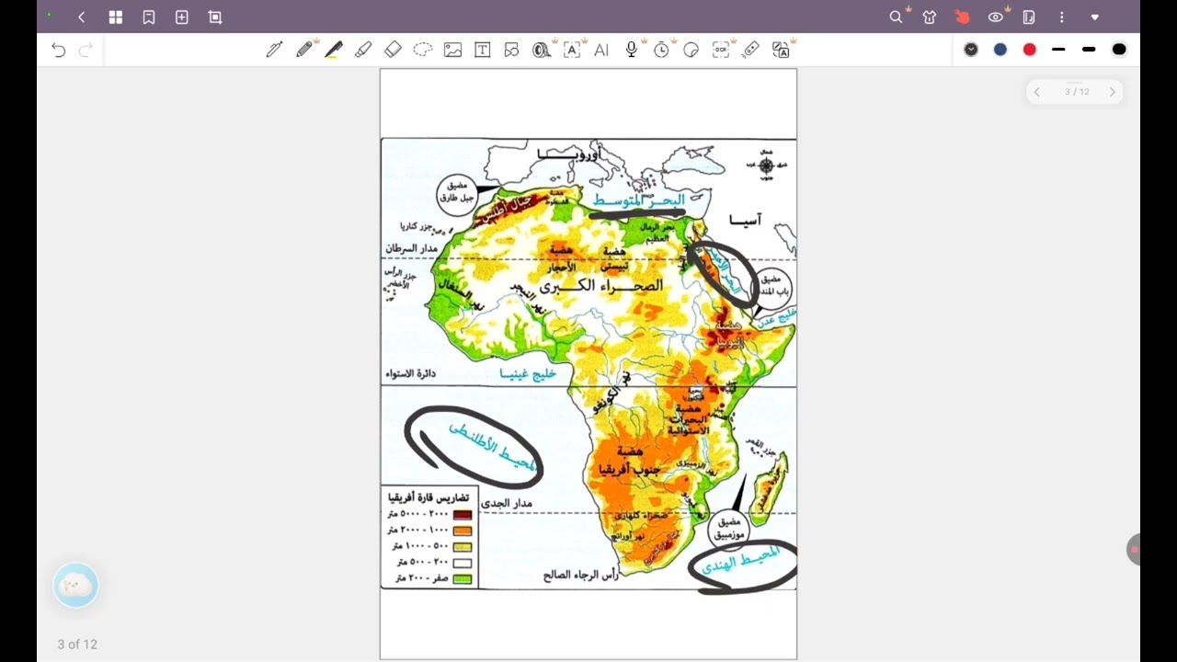The height and width of the screenshot is (662, 1177).
Task: Select the fountain pen tool
Action: 274,51
